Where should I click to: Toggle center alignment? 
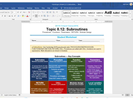[36, 16]
